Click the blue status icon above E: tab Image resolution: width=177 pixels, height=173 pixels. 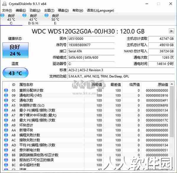(x=46, y=15)
